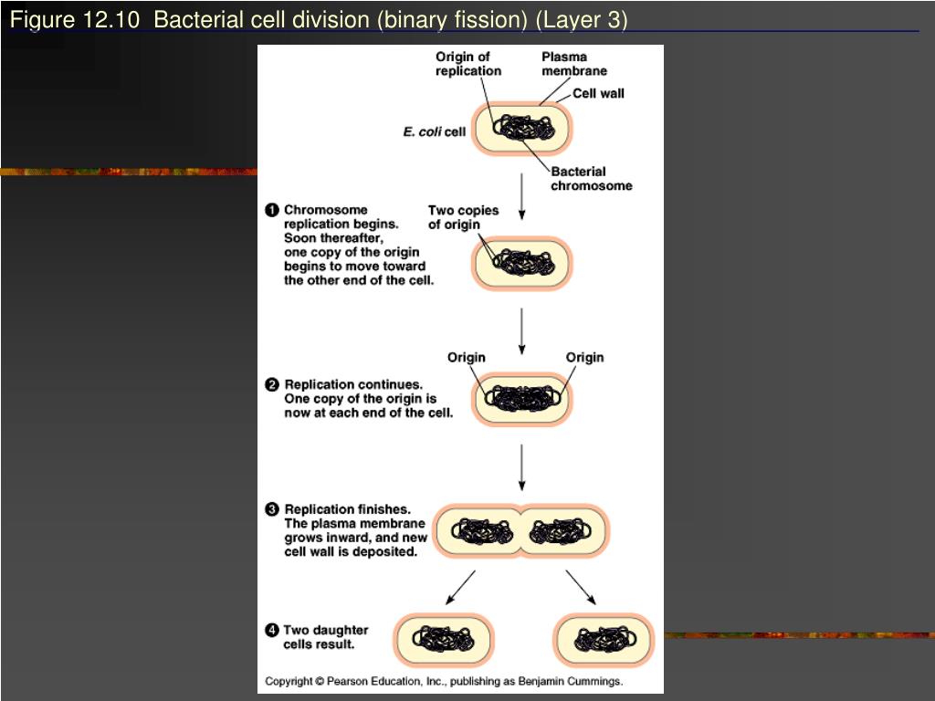The height and width of the screenshot is (701, 935).
Task: Click the right 'Origin' label
Action: (584, 358)
